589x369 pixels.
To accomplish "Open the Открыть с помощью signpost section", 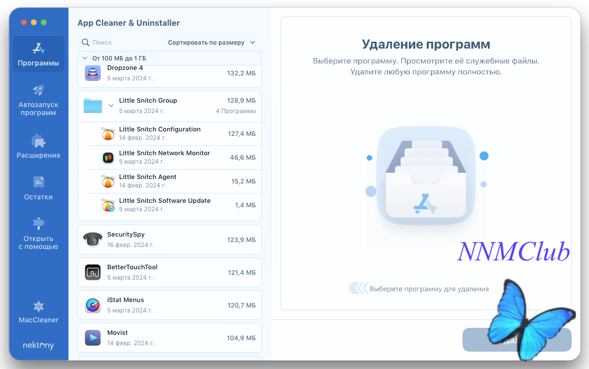I will (x=38, y=234).
